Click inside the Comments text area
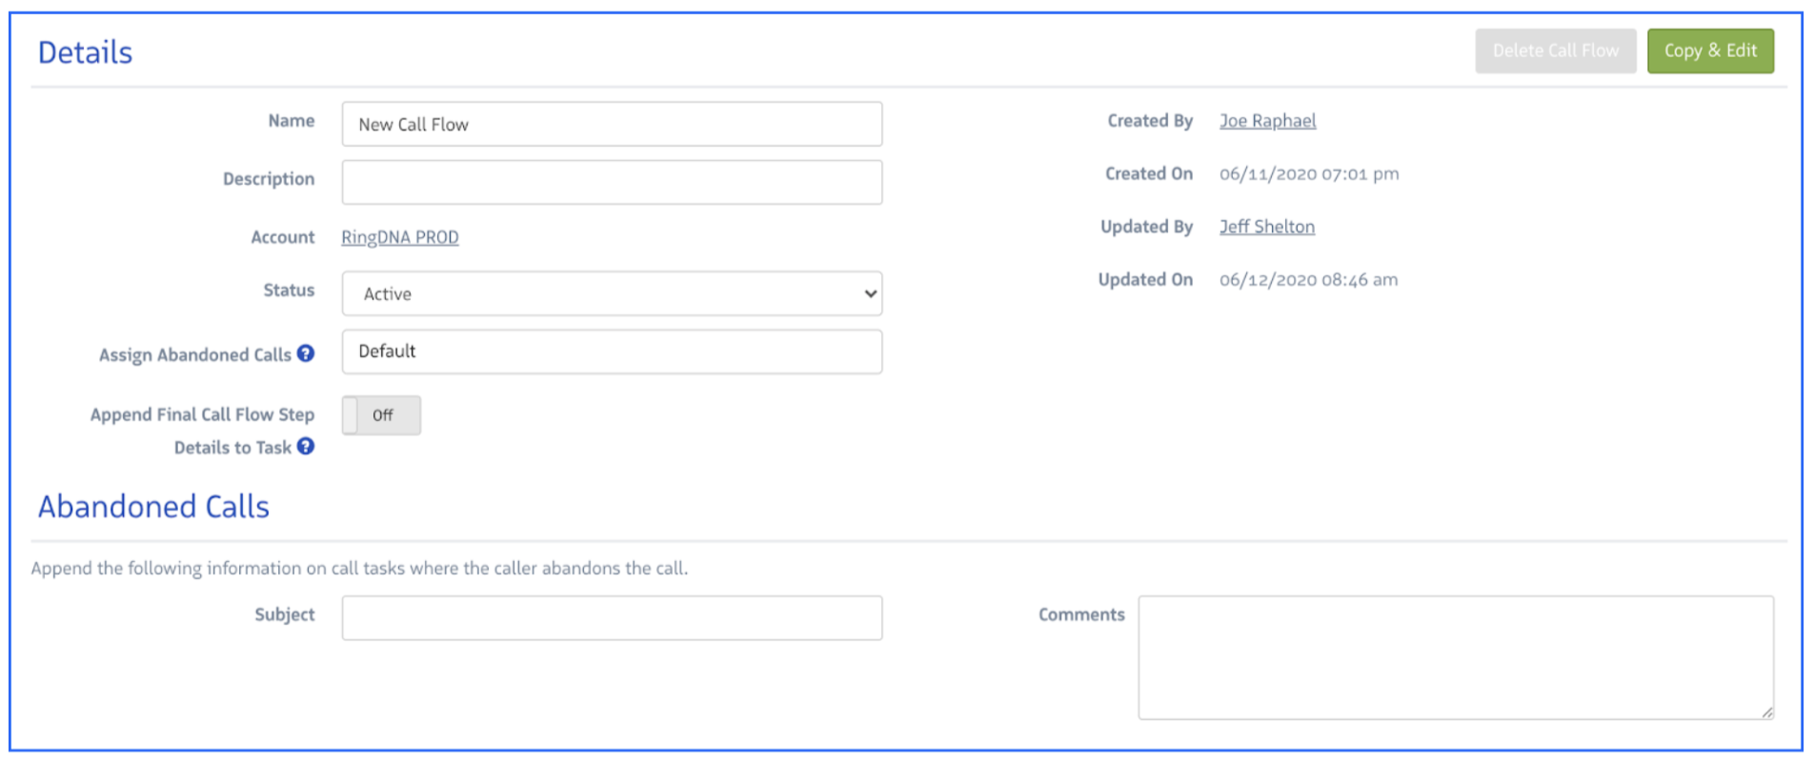 coord(1455,657)
